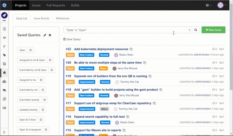Close the Saved Queries panel
Screen dimensions: 233x136
pos(50,35)
